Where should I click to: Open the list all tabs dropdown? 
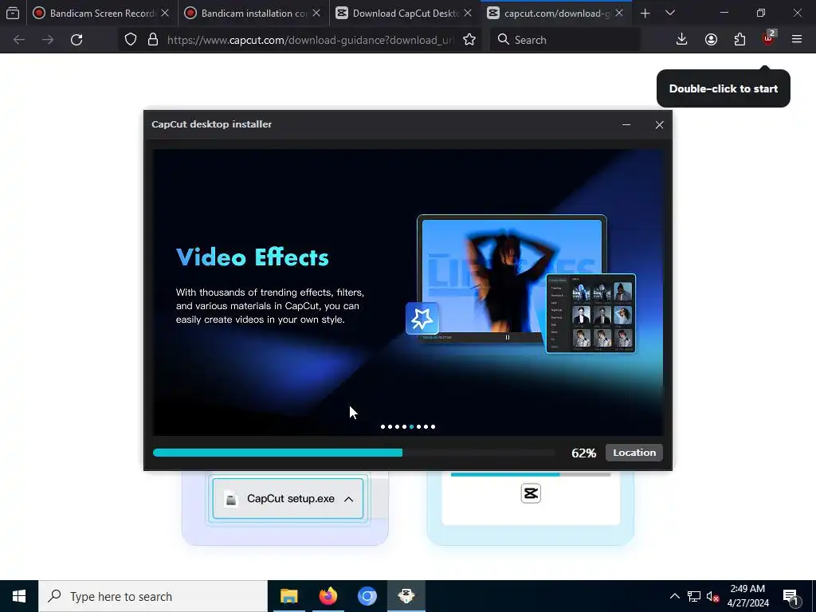[x=670, y=13]
